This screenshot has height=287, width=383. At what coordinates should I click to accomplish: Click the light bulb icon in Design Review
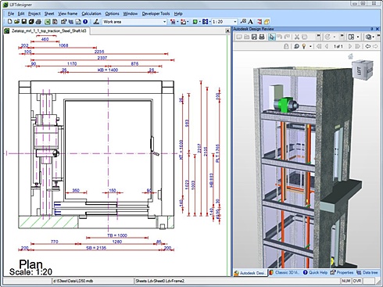pyautogui.click(x=304, y=46)
